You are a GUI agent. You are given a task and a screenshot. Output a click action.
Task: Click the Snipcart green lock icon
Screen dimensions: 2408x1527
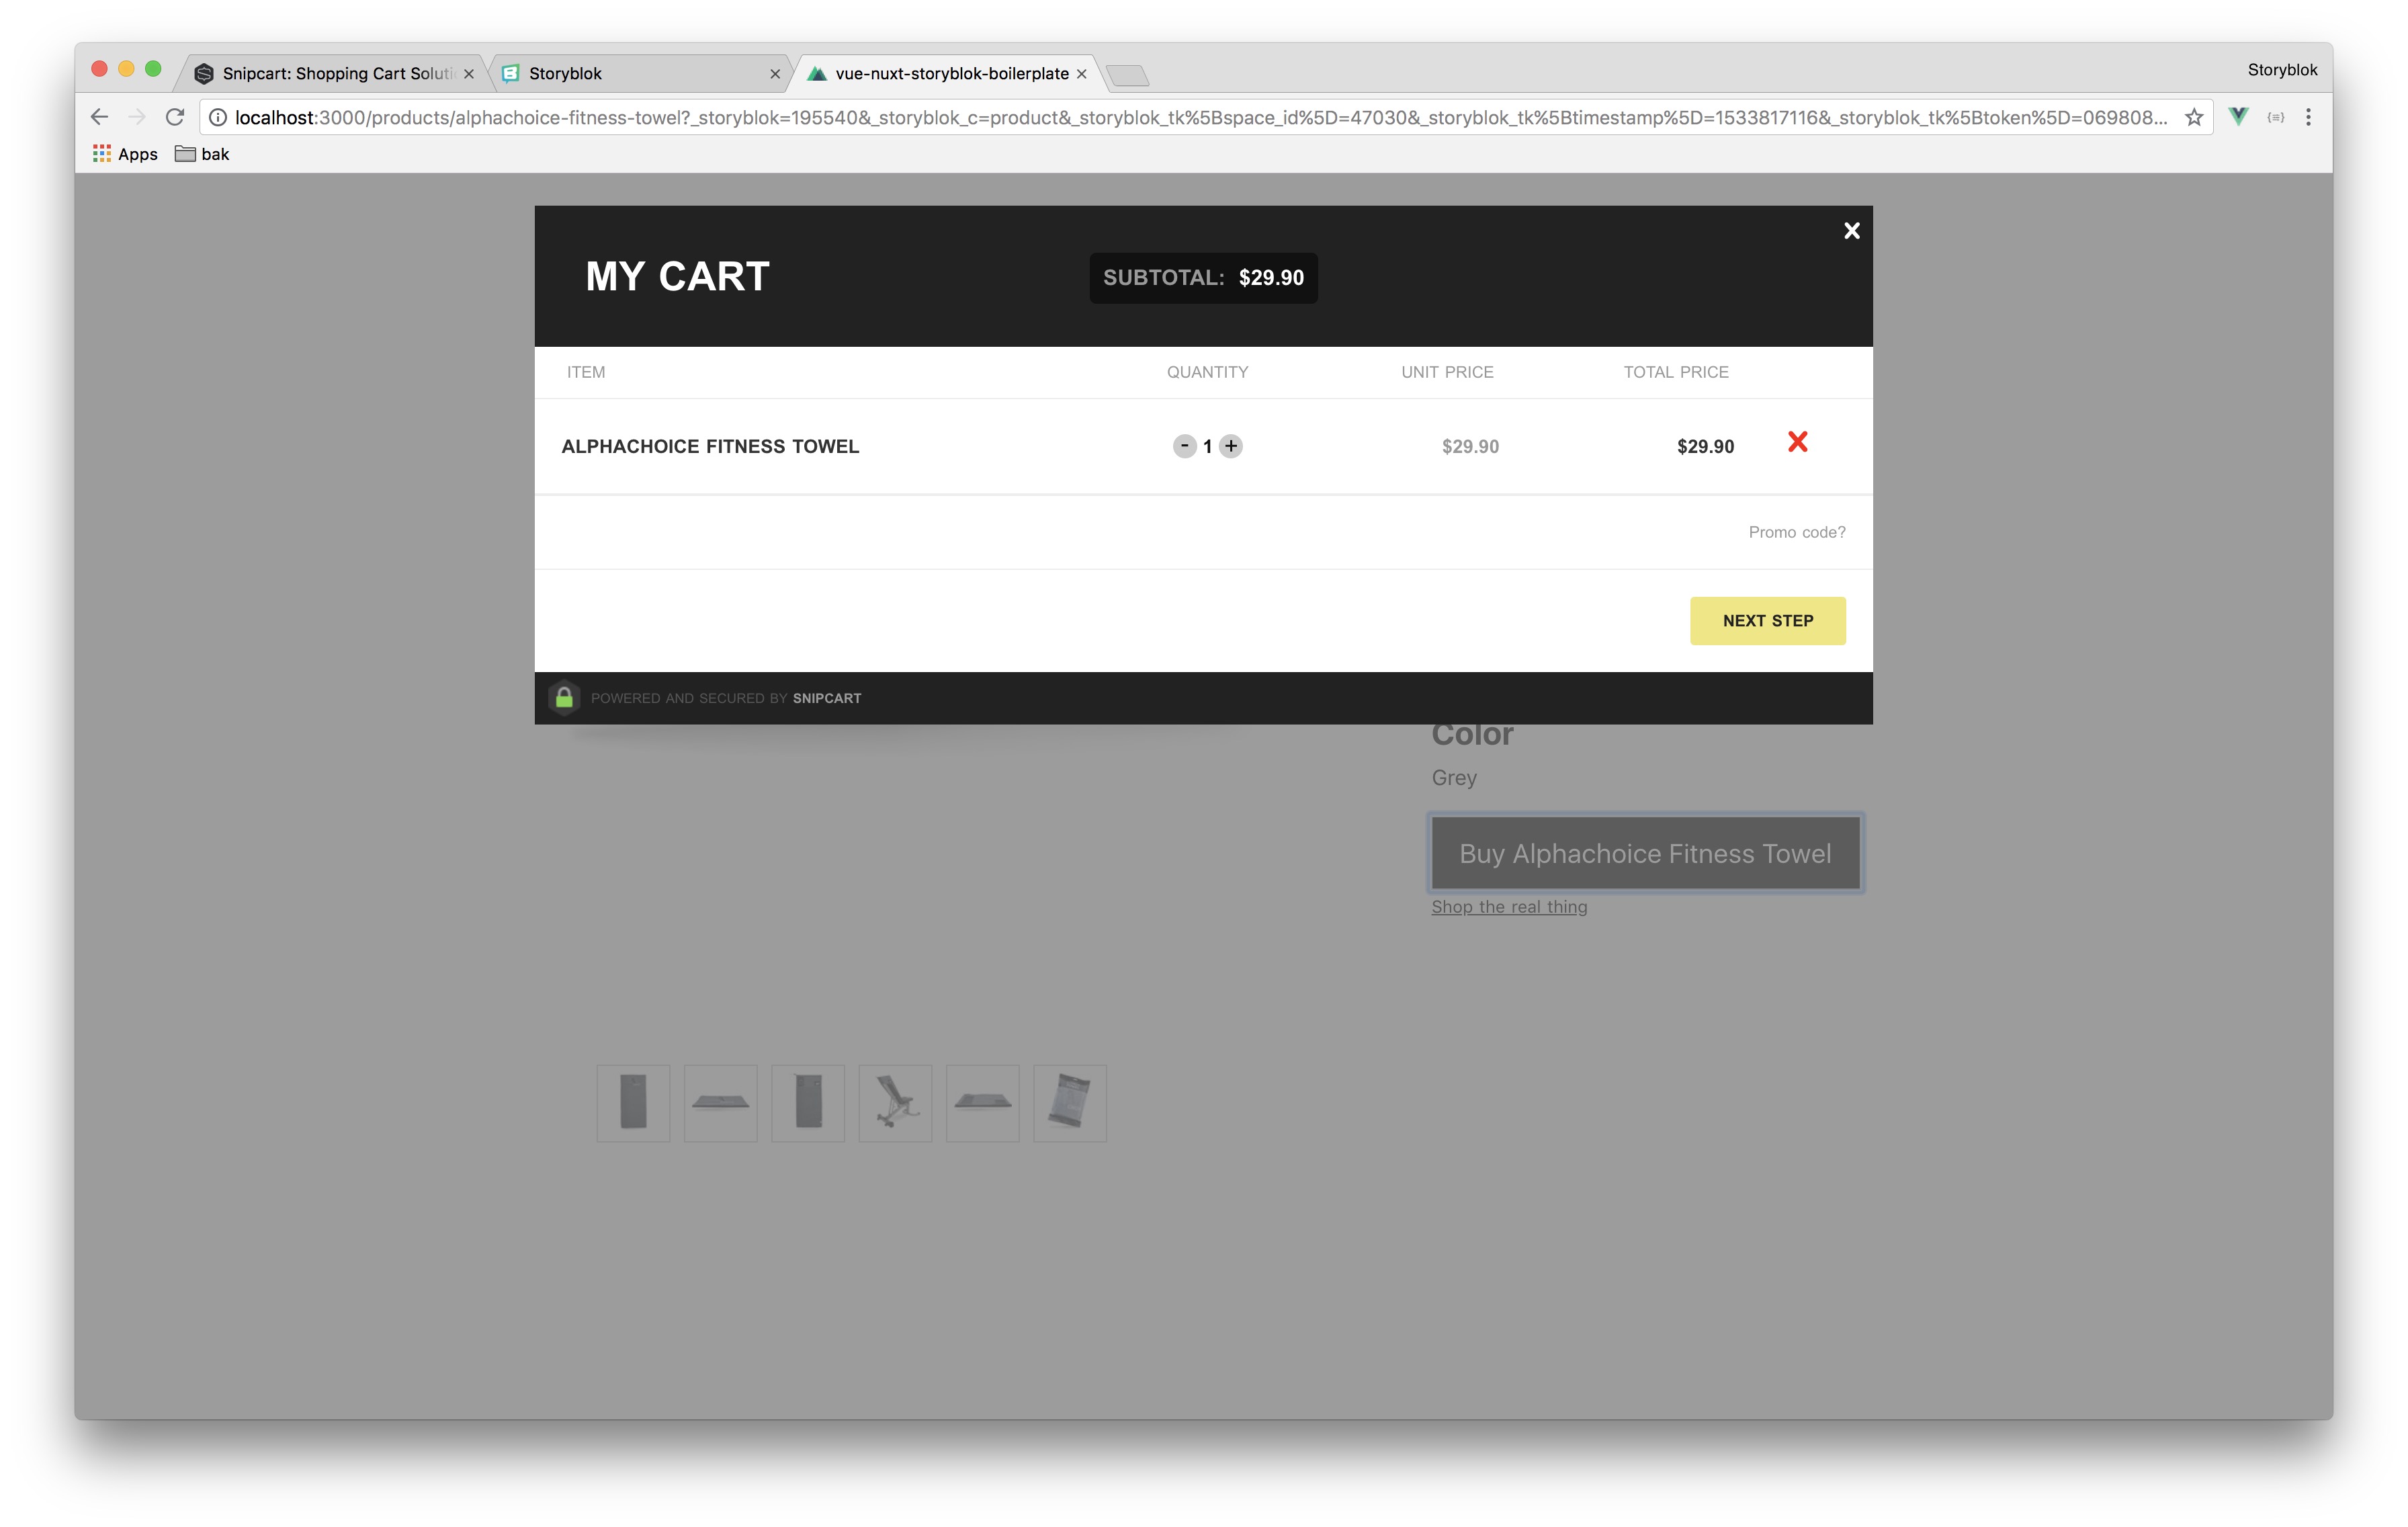[564, 698]
